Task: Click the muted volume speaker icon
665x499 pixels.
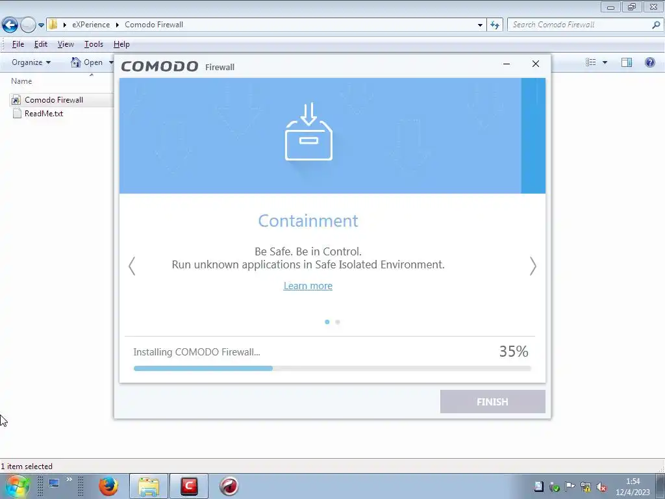Action: [601, 487]
